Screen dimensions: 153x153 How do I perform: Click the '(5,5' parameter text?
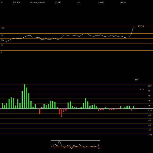79,2
